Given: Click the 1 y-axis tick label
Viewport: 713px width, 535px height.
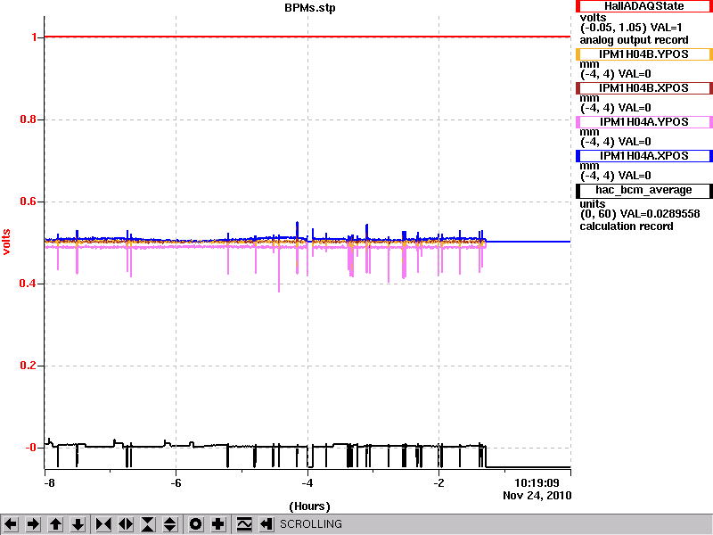Looking at the screenshot, I should [x=34, y=37].
